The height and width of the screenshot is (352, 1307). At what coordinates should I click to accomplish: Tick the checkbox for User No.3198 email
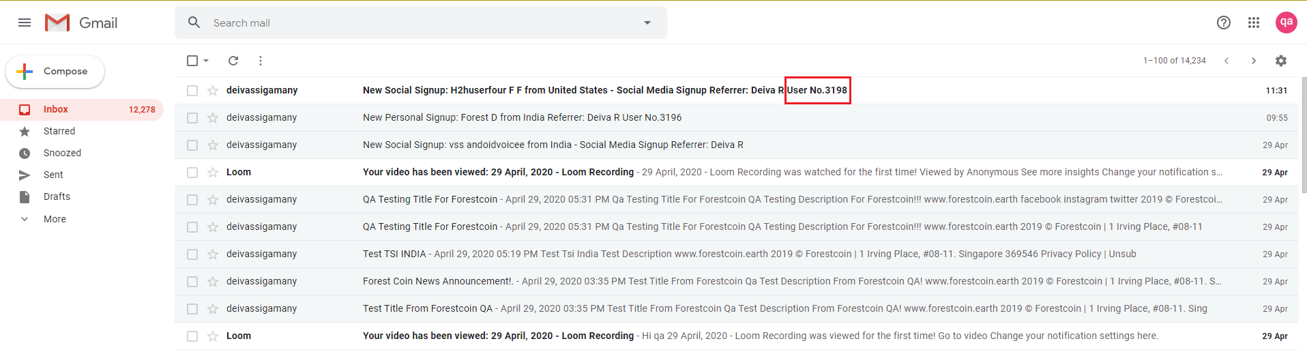192,91
